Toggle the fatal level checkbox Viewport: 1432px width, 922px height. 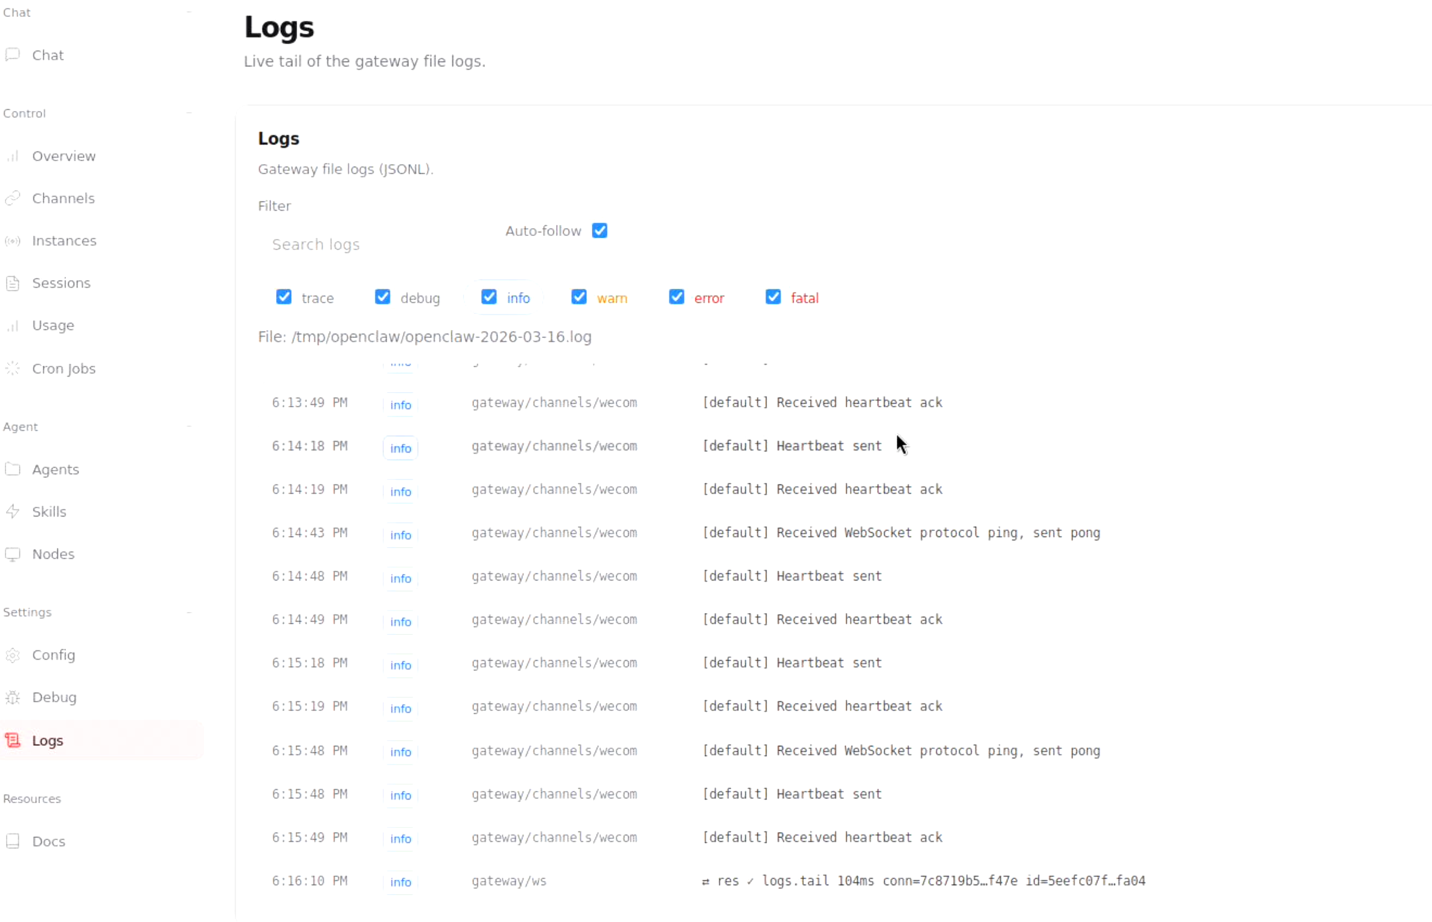pos(773,297)
